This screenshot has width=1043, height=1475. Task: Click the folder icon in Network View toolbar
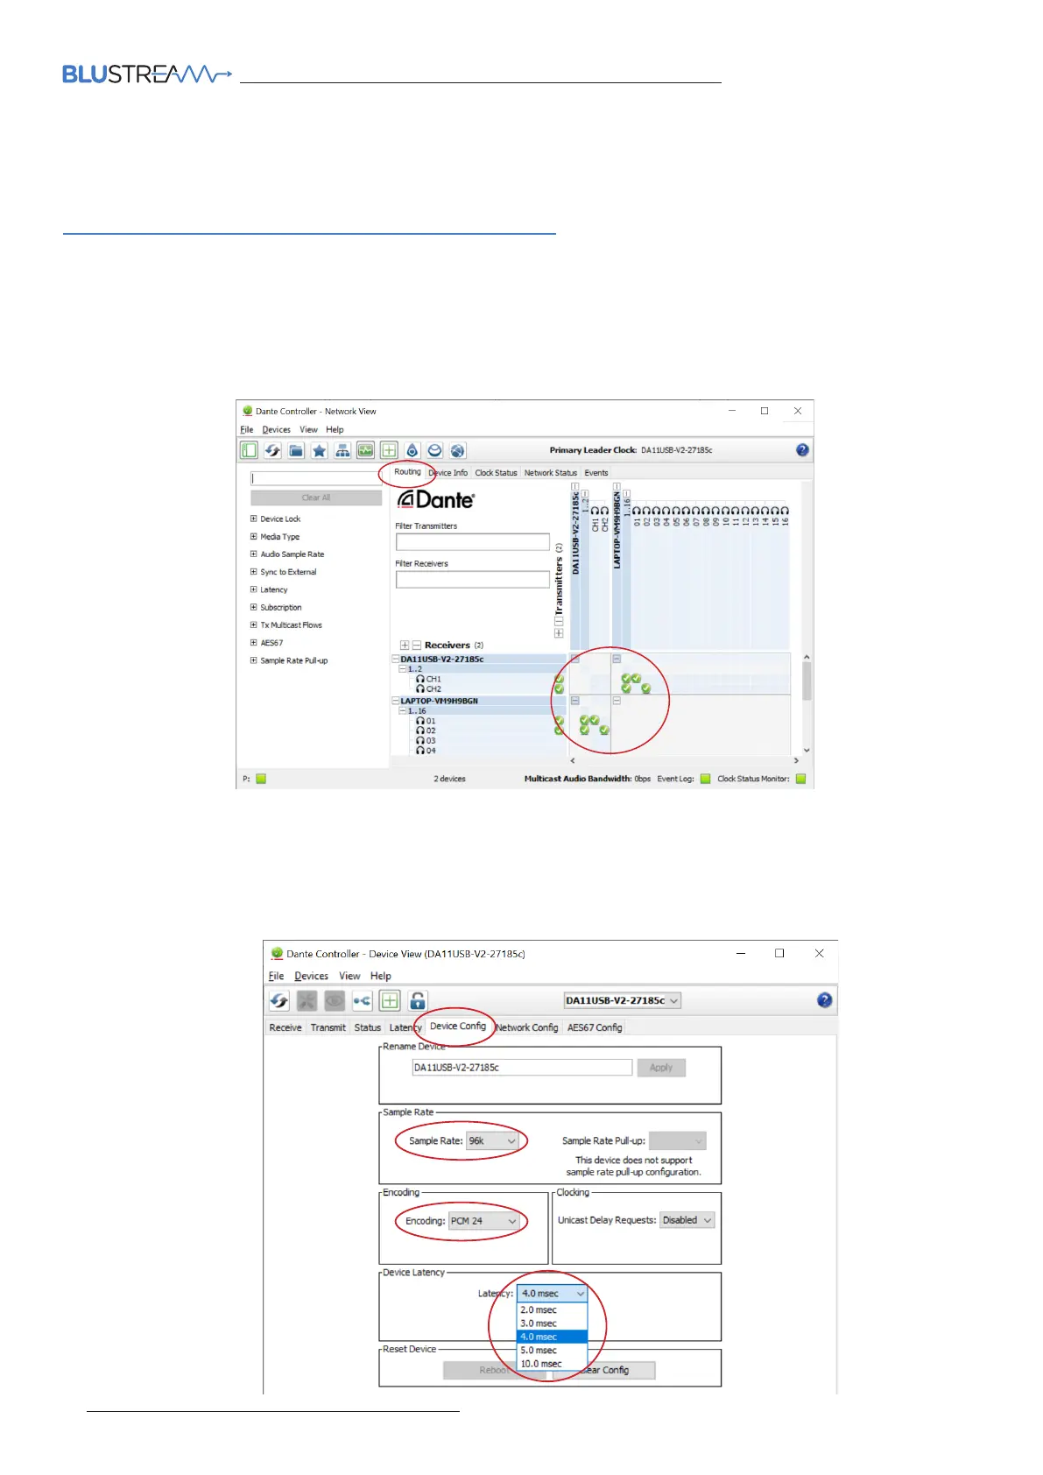tap(296, 451)
